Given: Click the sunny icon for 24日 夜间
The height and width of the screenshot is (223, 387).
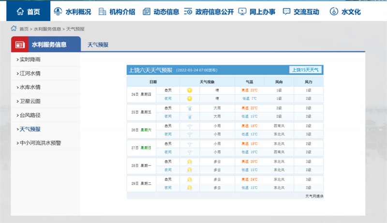Looking at the screenshot, I should 190,99.
